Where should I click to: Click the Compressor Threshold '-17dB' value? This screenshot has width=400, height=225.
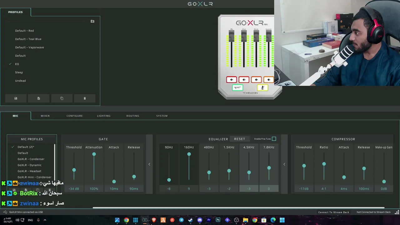coord(304,189)
